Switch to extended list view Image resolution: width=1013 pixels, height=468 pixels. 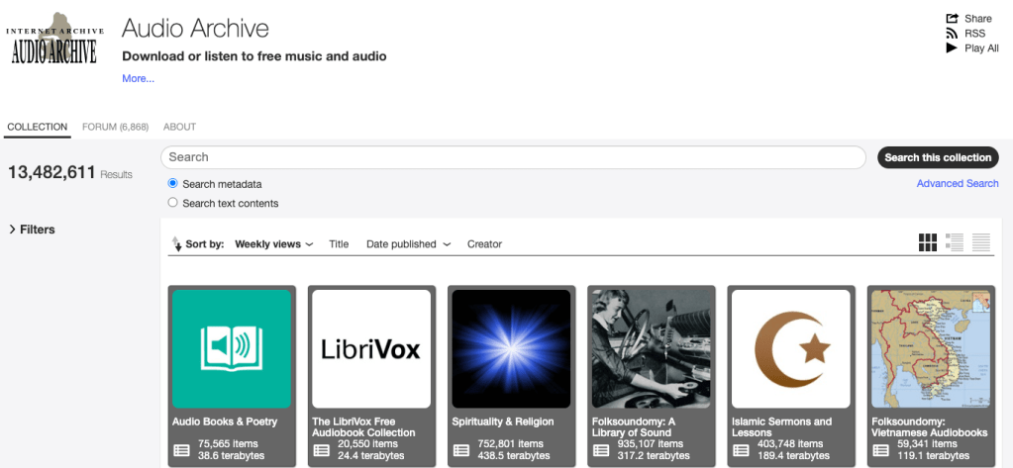[955, 242]
